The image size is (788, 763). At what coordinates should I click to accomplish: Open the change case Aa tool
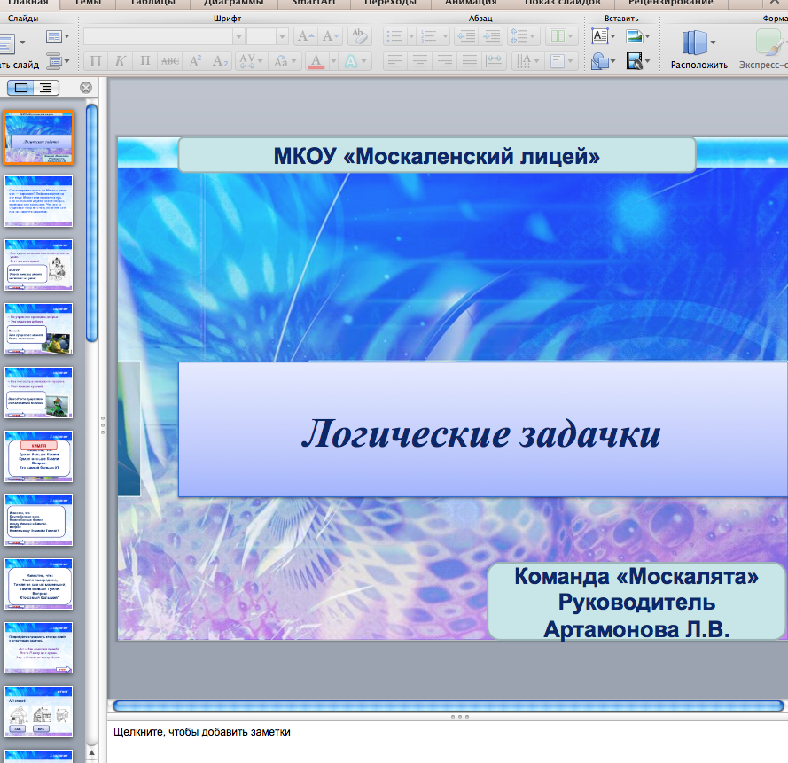(285, 61)
